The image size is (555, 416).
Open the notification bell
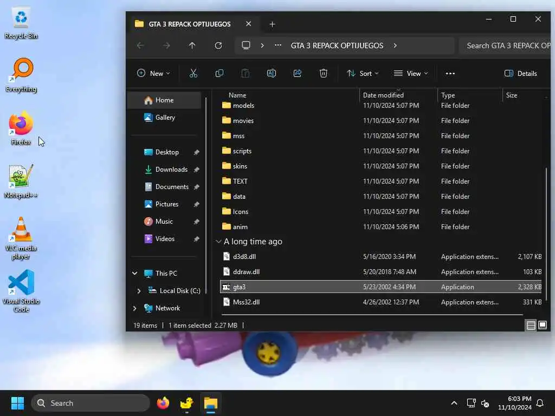coord(540,403)
